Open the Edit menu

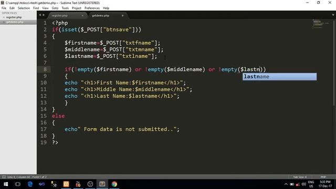(x=12, y=8)
